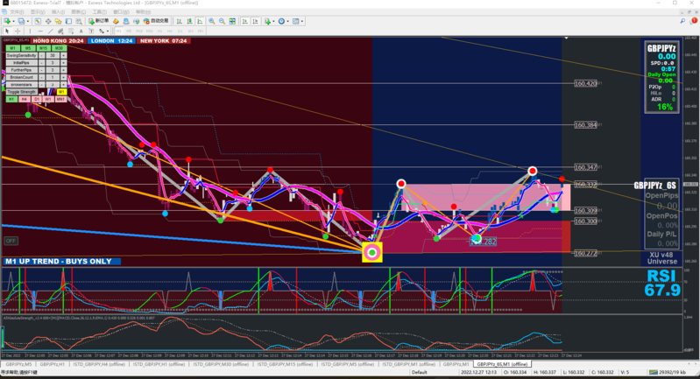Select the horizontal line tool
Image resolution: width=700 pixels, height=379 pixels.
coord(40,32)
